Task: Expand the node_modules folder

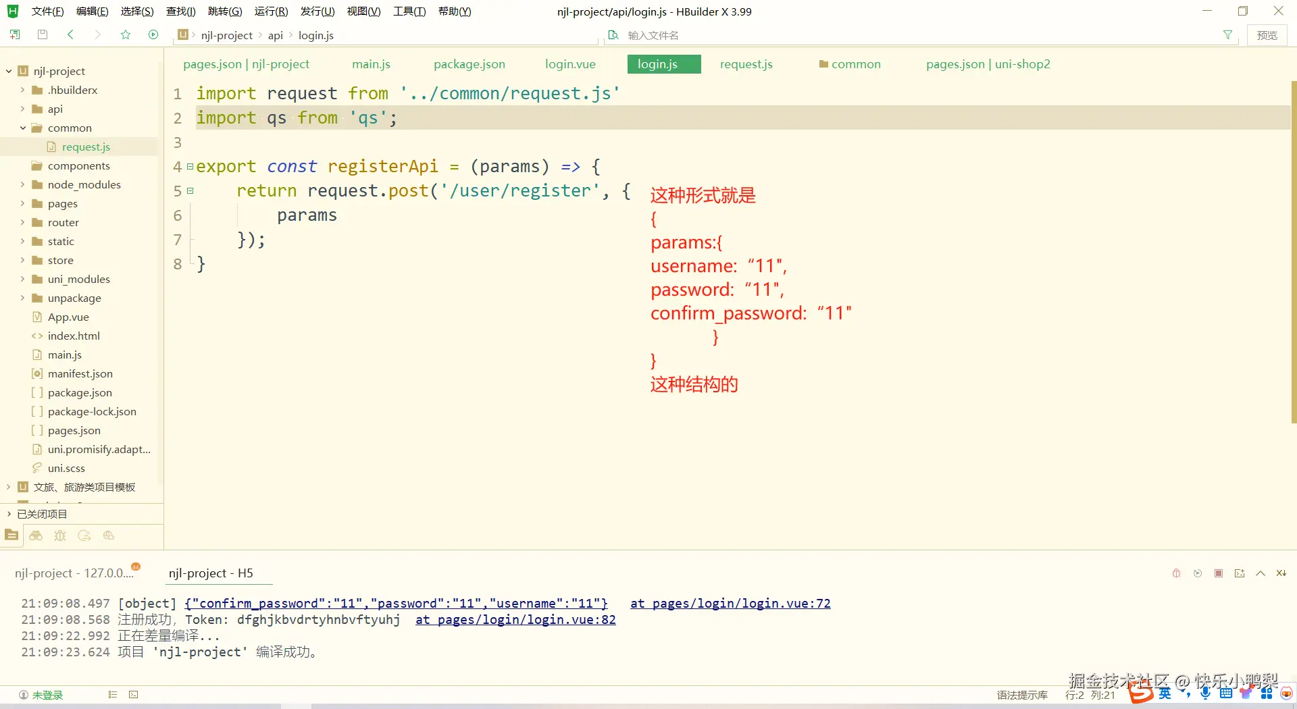Action: pyautogui.click(x=22, y=184)
